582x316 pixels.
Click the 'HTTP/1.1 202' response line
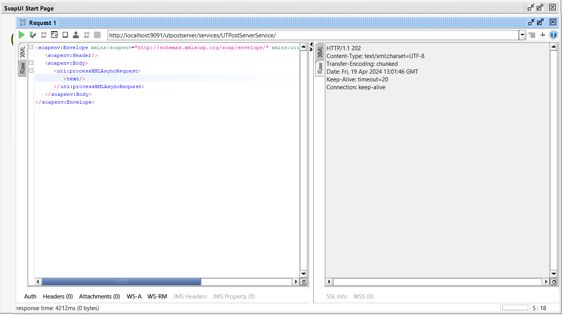coord(344,48)
